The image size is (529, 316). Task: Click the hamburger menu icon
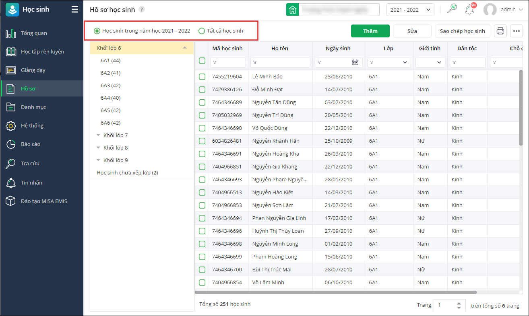tap(75, 10)
